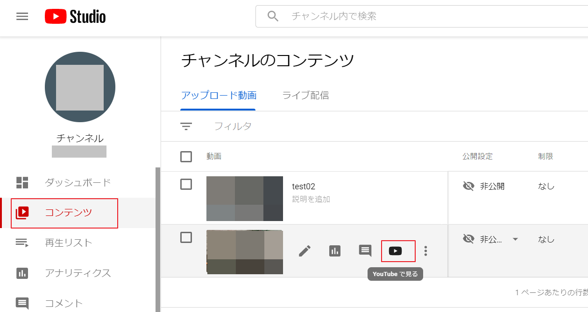The image size is (588, 312).
Task: Click 説明を追加 under test02
Action: pyautogui.click(x=311, y=199)
